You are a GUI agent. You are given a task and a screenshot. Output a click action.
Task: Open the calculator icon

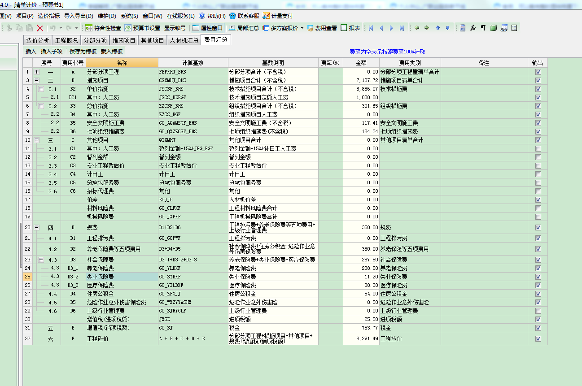[x=463, y=28]
